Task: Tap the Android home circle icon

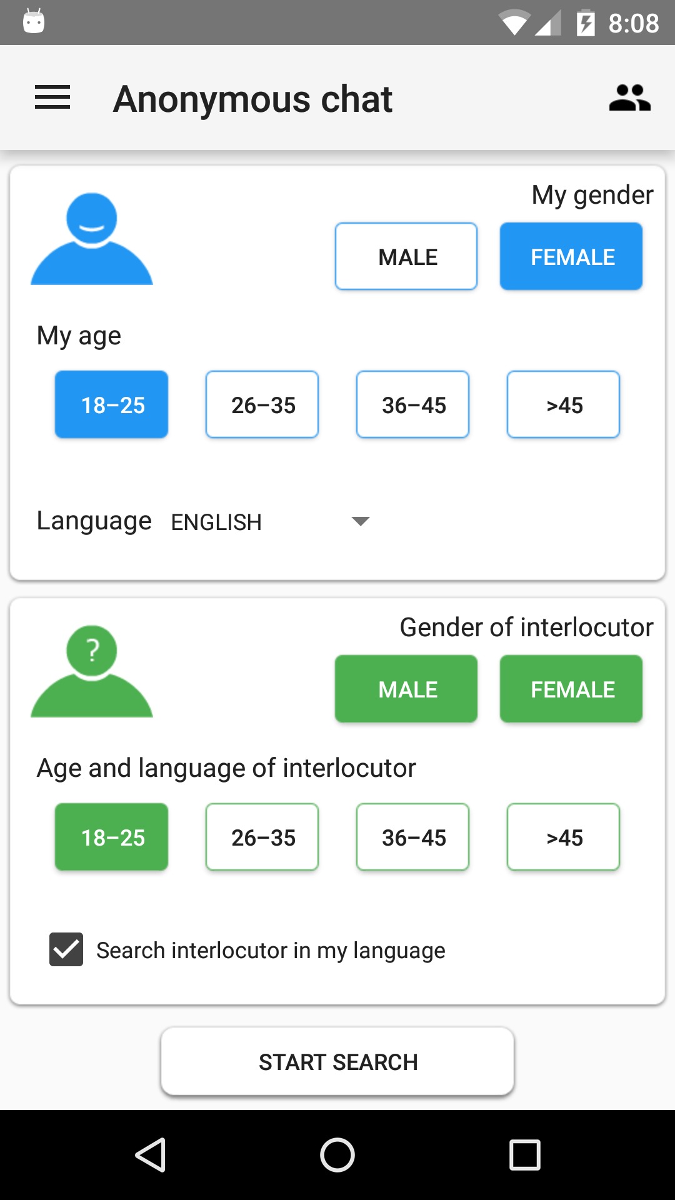Action: pos(337,1154)
